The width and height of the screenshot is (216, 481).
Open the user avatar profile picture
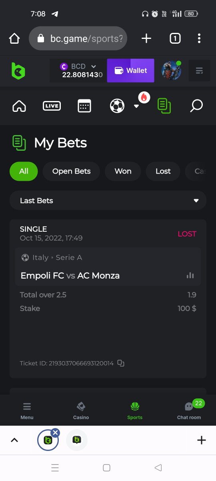pyautogui.click(x=171, y=71)
